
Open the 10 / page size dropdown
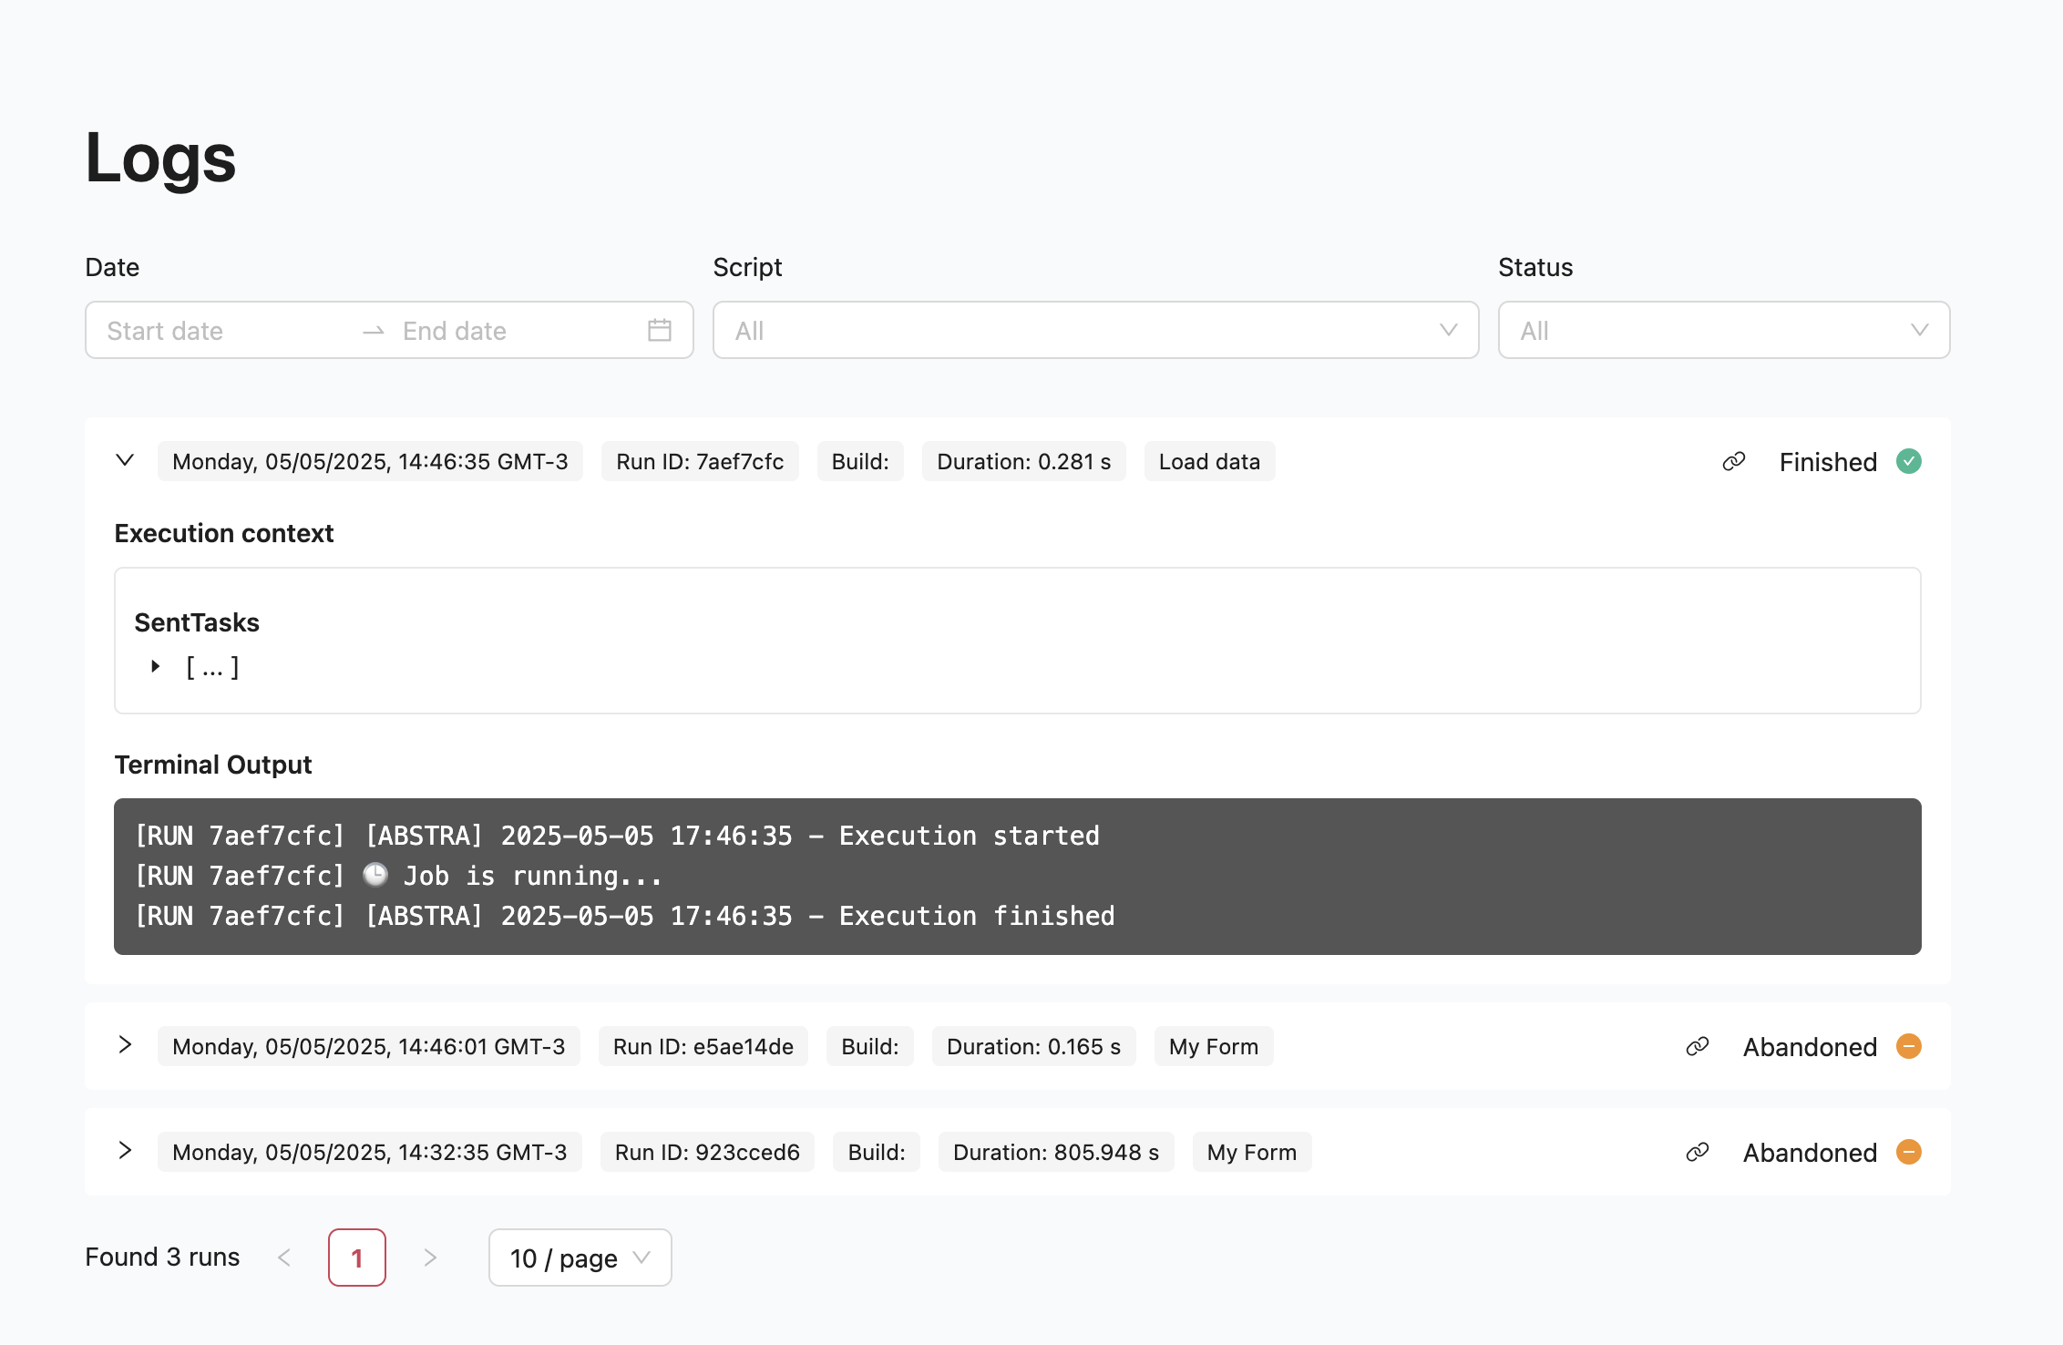point(580,1258)
